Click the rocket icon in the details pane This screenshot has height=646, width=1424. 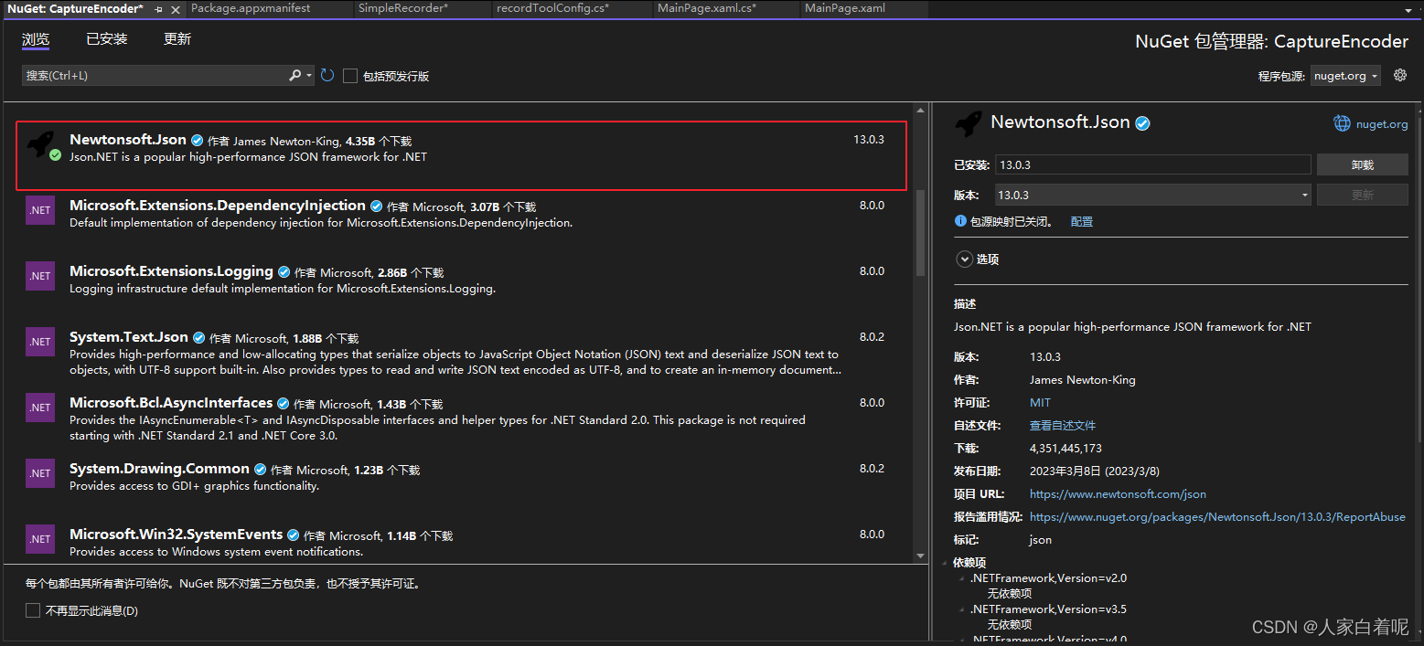coord(969,123)
